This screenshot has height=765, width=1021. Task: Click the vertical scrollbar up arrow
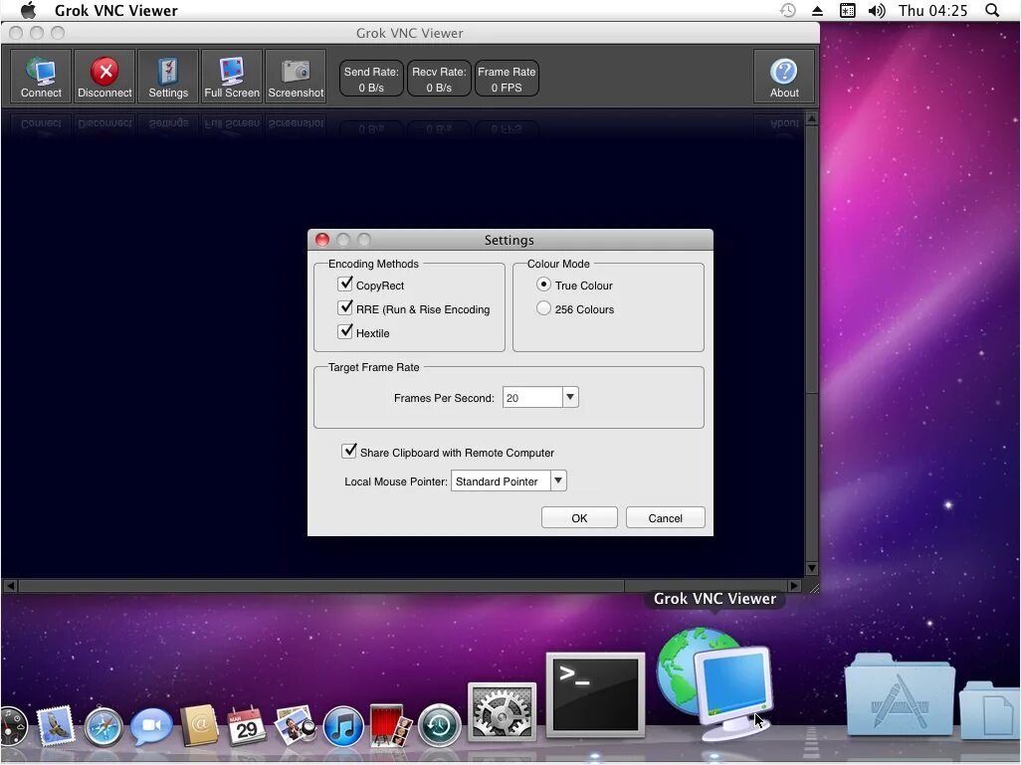(x=811, y=119)
